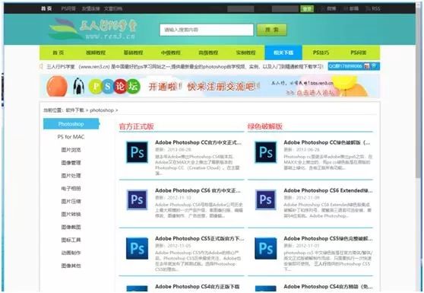Select 图标工具 in left sidebar

click(71, 240)
